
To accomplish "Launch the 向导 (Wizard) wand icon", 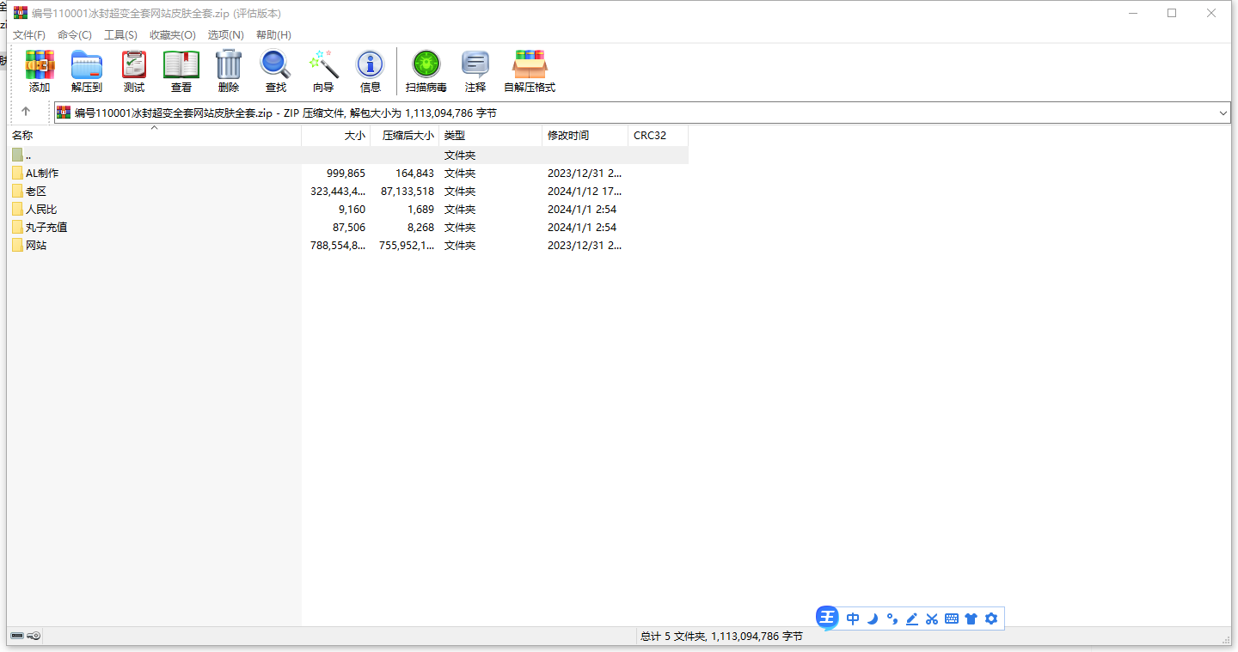I will click(323, 65).
